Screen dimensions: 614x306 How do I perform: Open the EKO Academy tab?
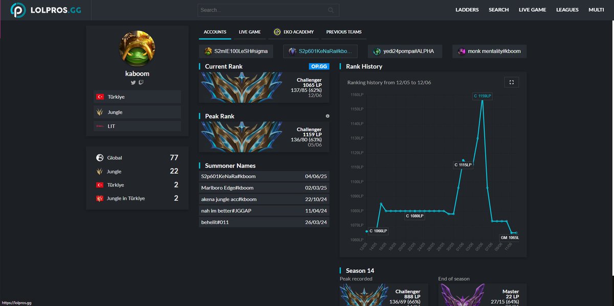click(294, 32)
